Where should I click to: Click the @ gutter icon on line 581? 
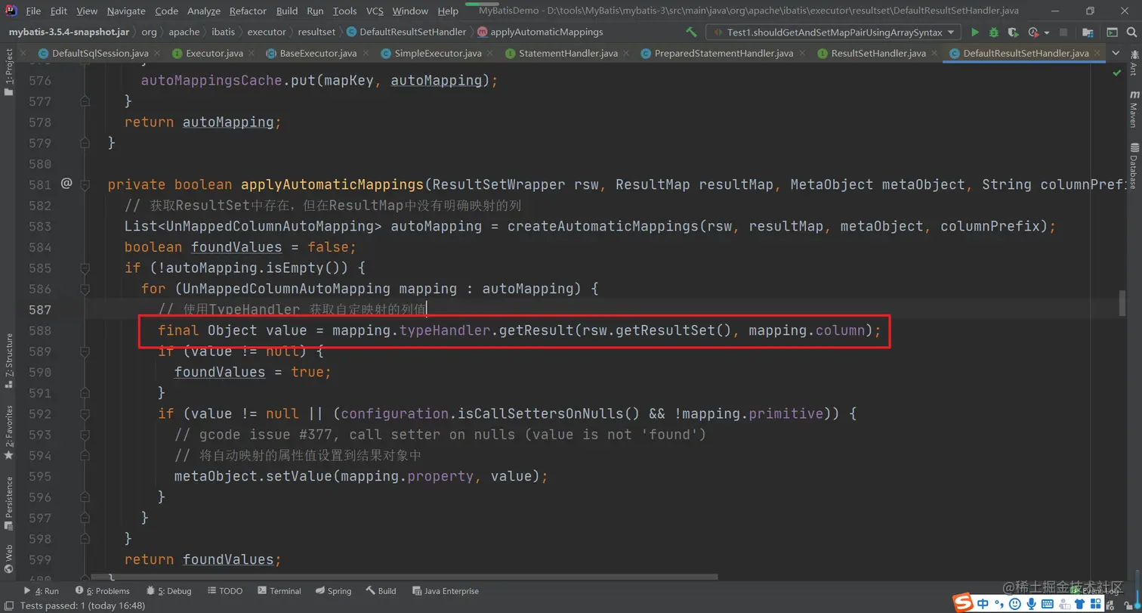pyautogui.click(x=66, y=184)
